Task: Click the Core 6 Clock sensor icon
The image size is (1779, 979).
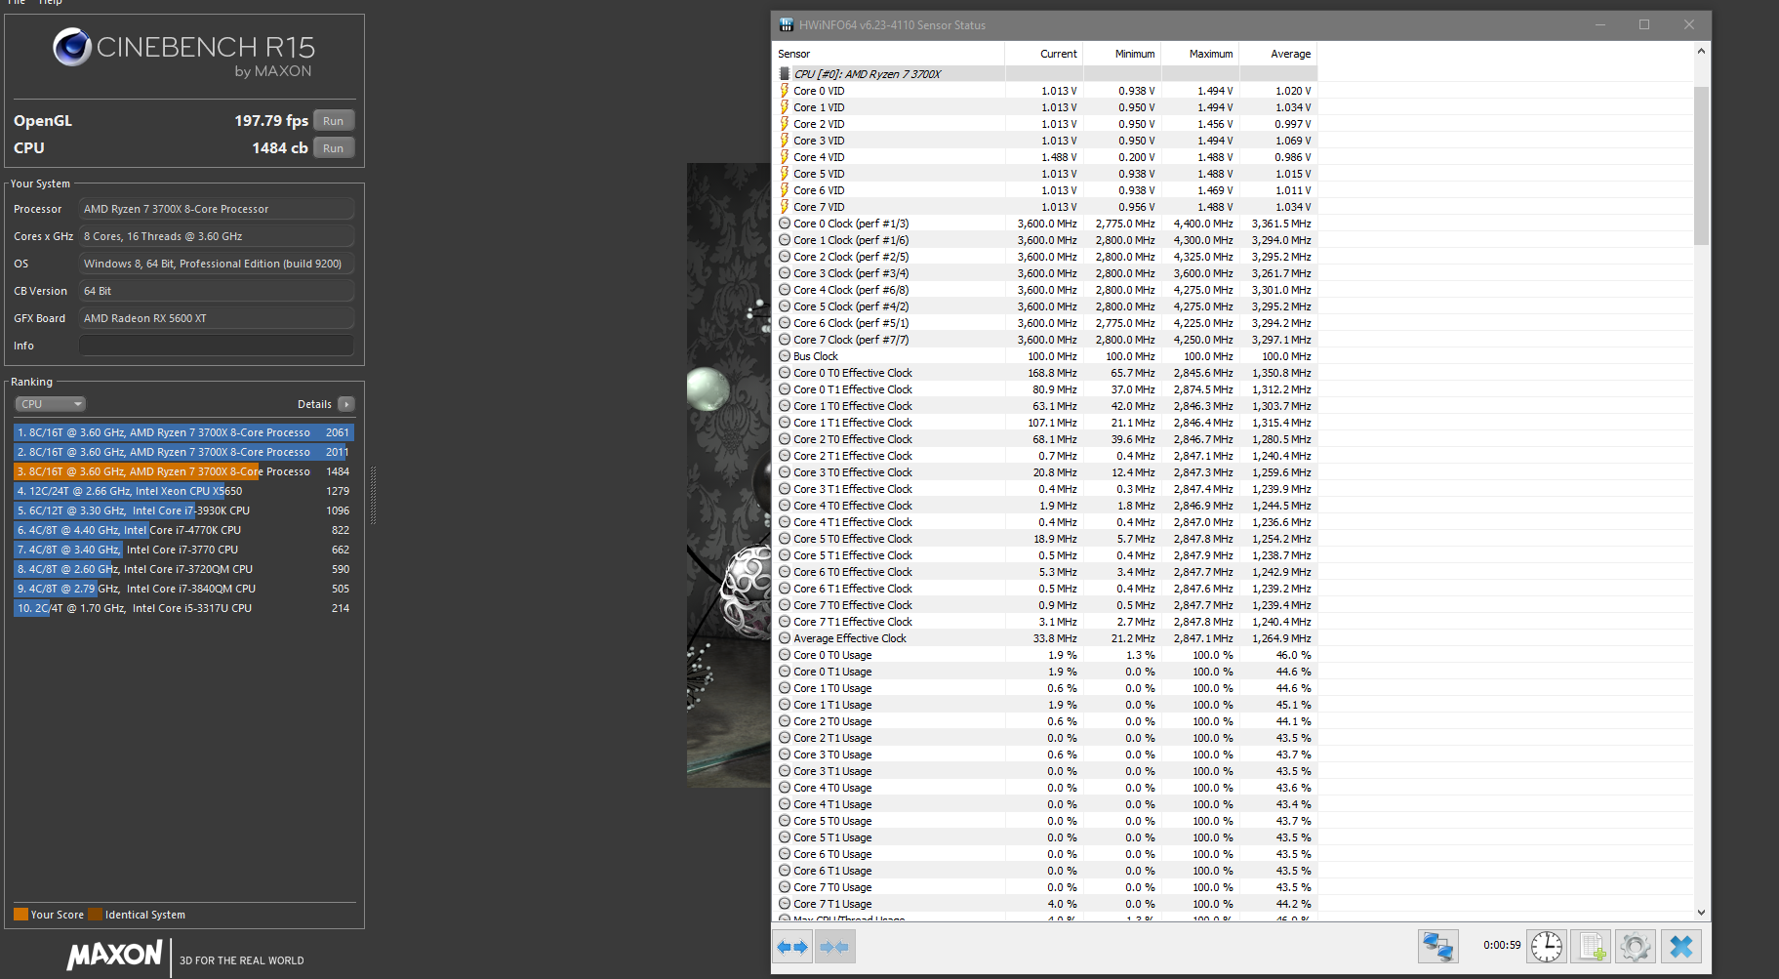Action: tap(785, 323)
